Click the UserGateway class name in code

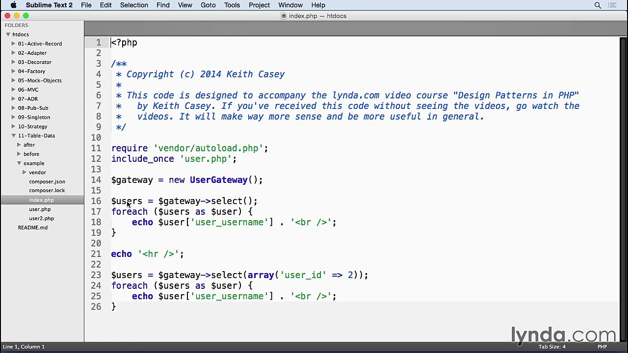218,180
